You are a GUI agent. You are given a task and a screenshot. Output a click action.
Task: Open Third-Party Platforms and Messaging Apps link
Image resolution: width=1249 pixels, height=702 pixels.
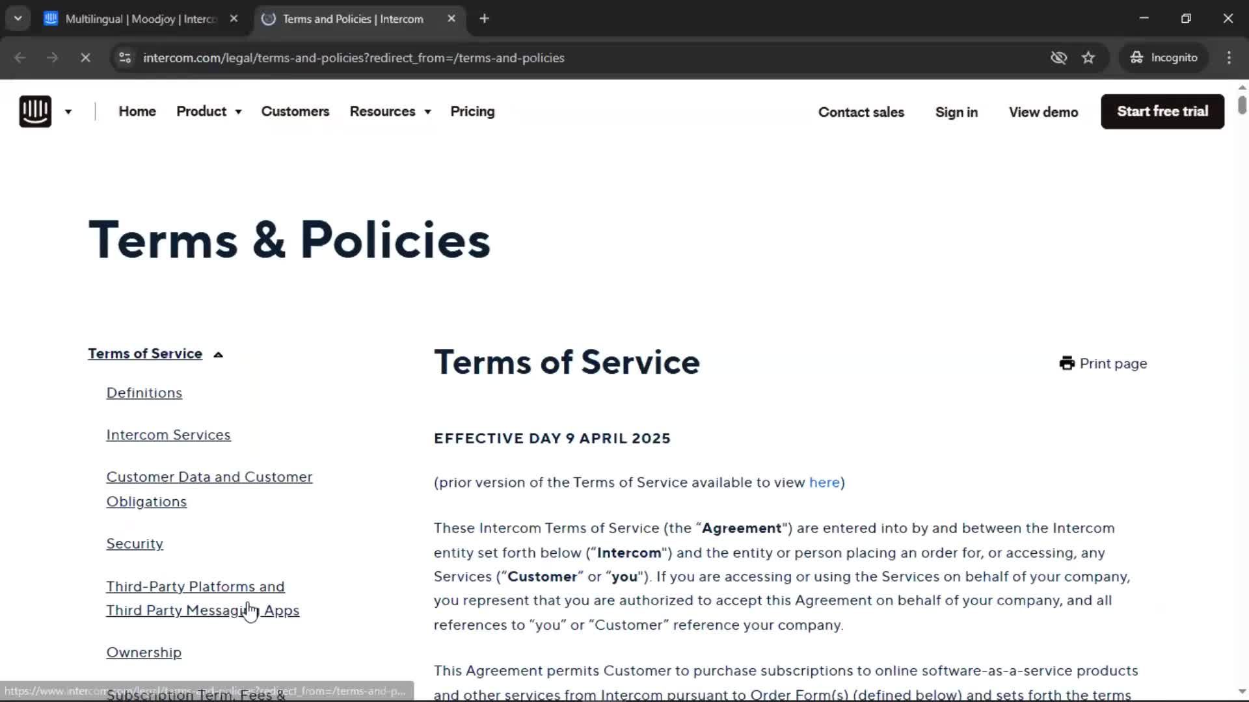click(x=202, y=598)
